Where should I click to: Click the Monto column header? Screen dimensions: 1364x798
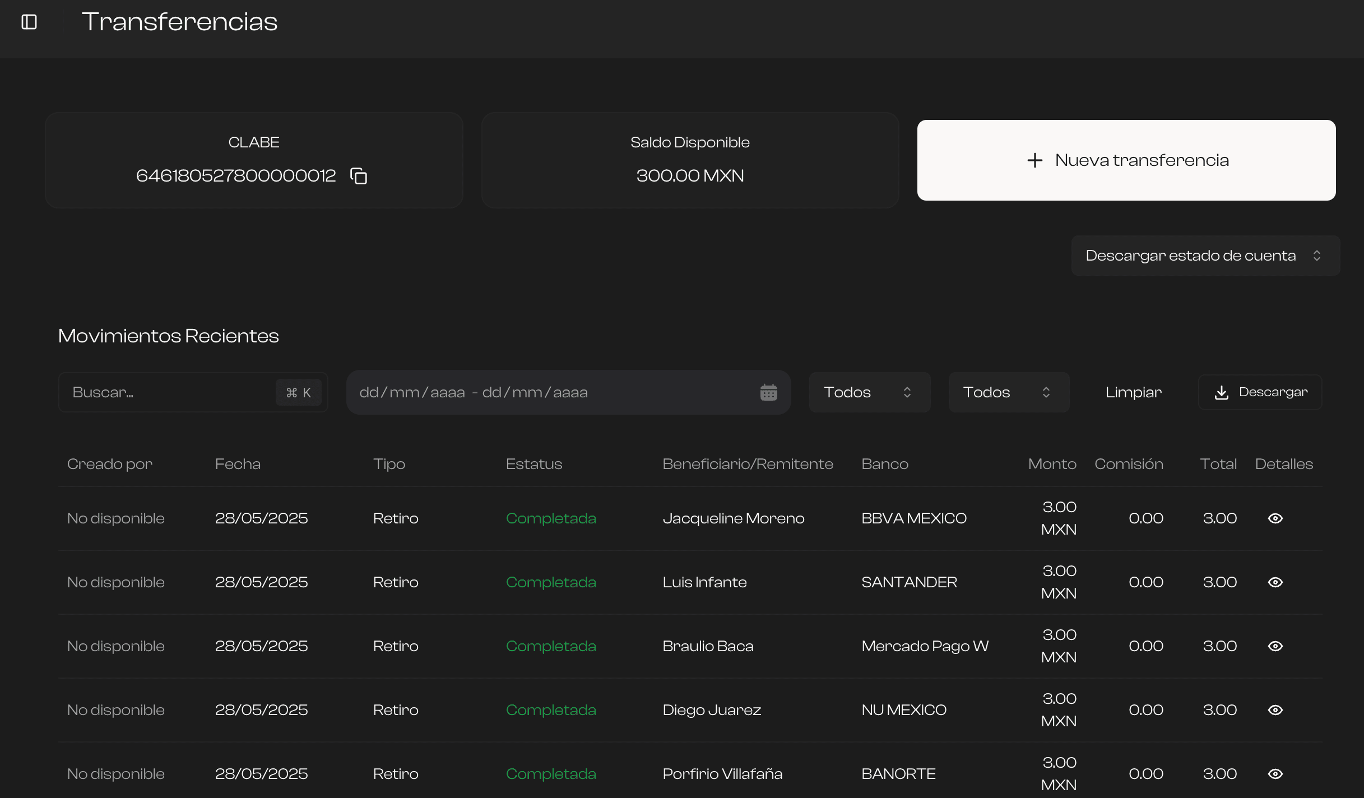tap(1052, 463)
